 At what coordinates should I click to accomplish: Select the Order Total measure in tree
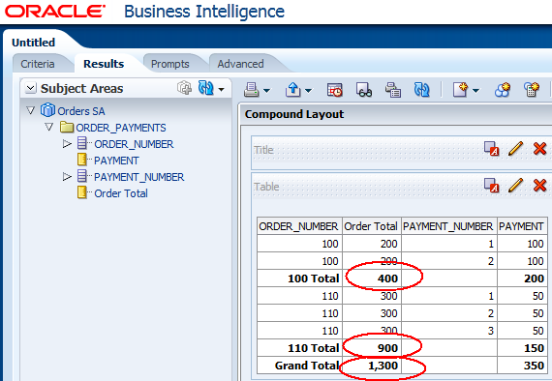point(121,193)
